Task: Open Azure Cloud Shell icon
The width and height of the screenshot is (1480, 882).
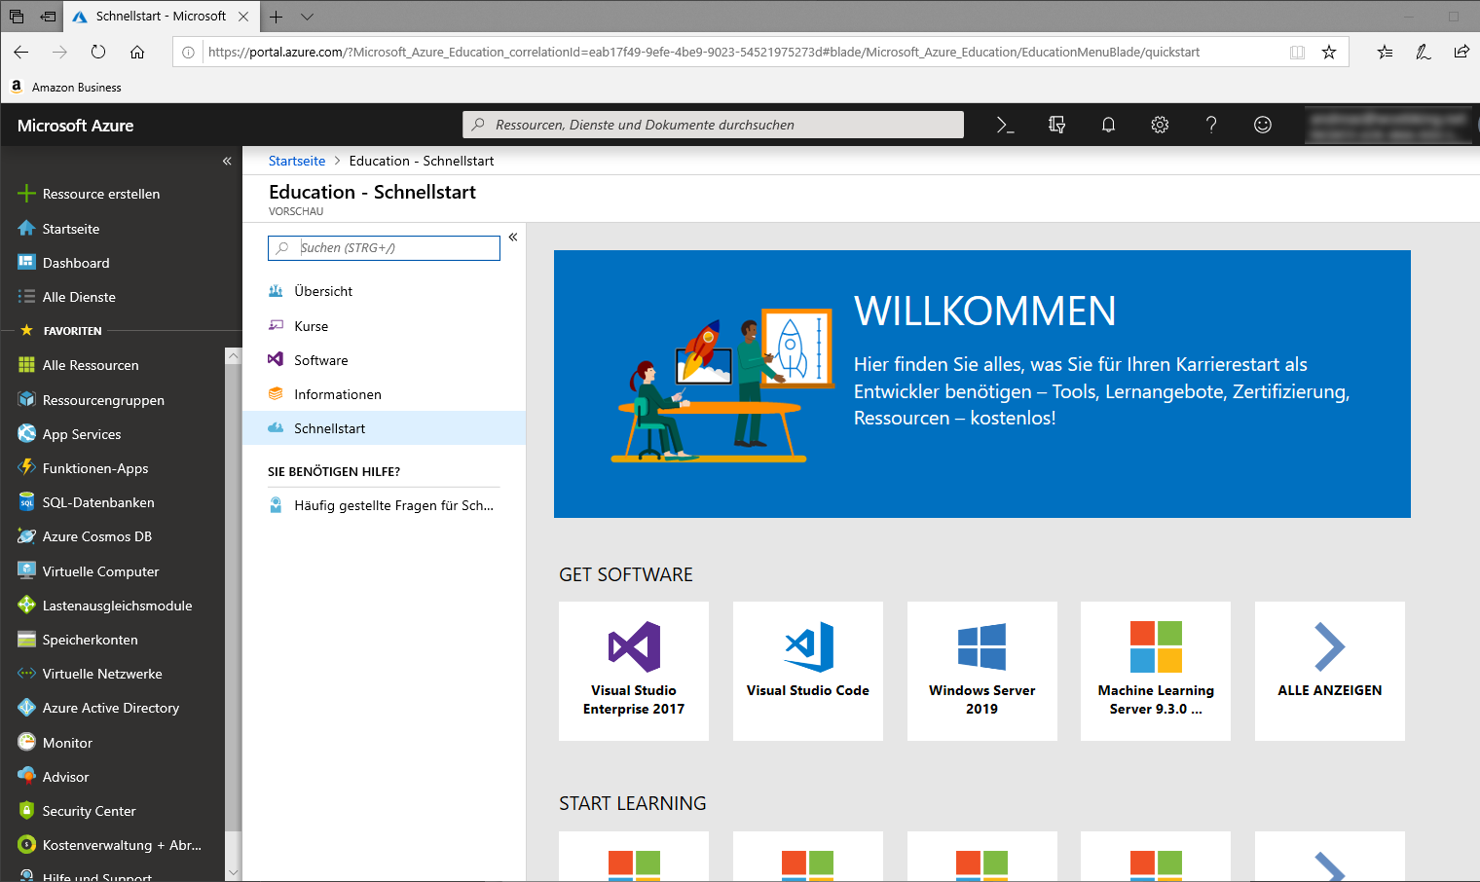Action: [x=1005, y=125]
